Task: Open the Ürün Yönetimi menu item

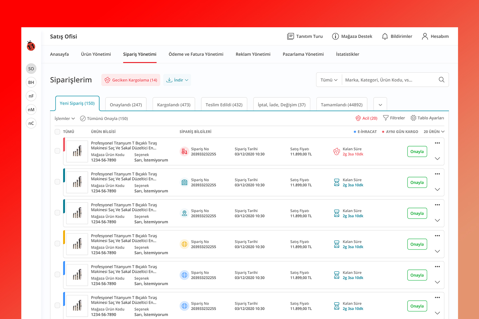Action: tap(96, 54)
